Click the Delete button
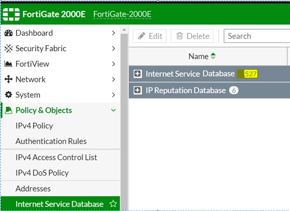The width and height of the screenshot is (290, 211). point(192,36)
